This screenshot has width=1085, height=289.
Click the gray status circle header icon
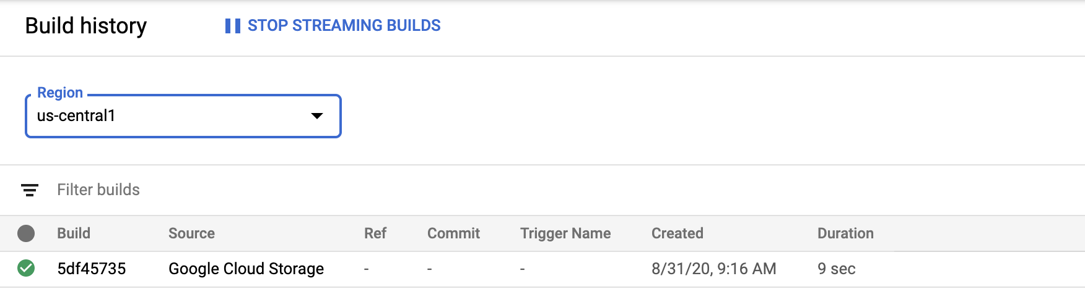pos(26,233)
